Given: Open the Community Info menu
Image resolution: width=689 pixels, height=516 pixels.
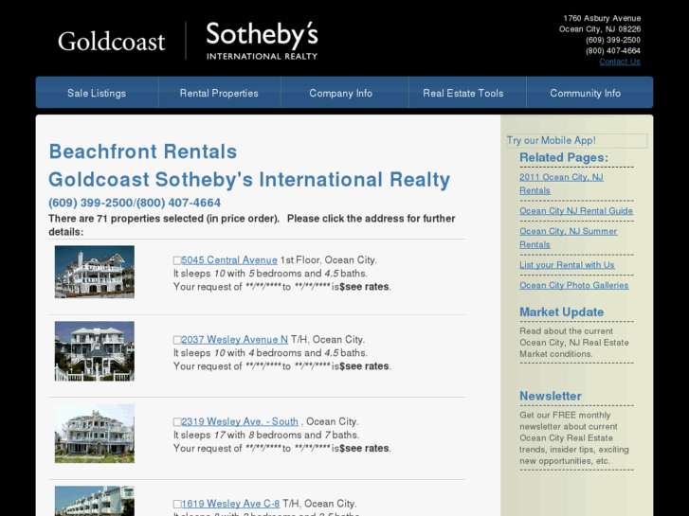Looking at the screenshot, I should pos(586,93).
